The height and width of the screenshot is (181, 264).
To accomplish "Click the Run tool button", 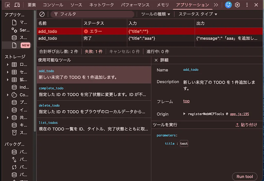I will point(245,176).
